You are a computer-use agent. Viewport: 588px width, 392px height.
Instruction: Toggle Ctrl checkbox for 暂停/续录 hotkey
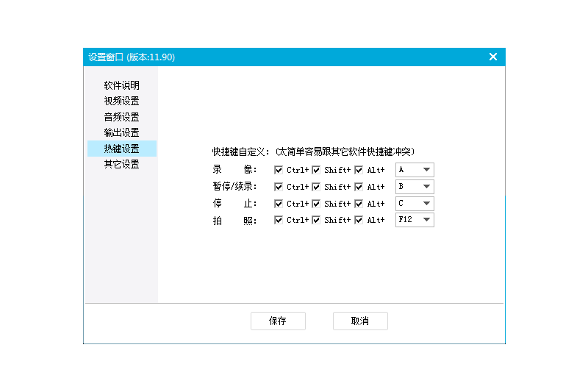click(279, 187)
